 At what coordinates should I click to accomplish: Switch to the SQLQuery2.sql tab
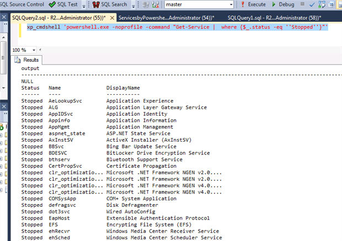[x=59, y=18]
